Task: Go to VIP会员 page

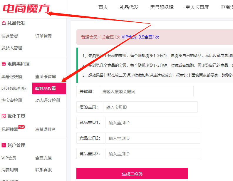Action: 9,158
